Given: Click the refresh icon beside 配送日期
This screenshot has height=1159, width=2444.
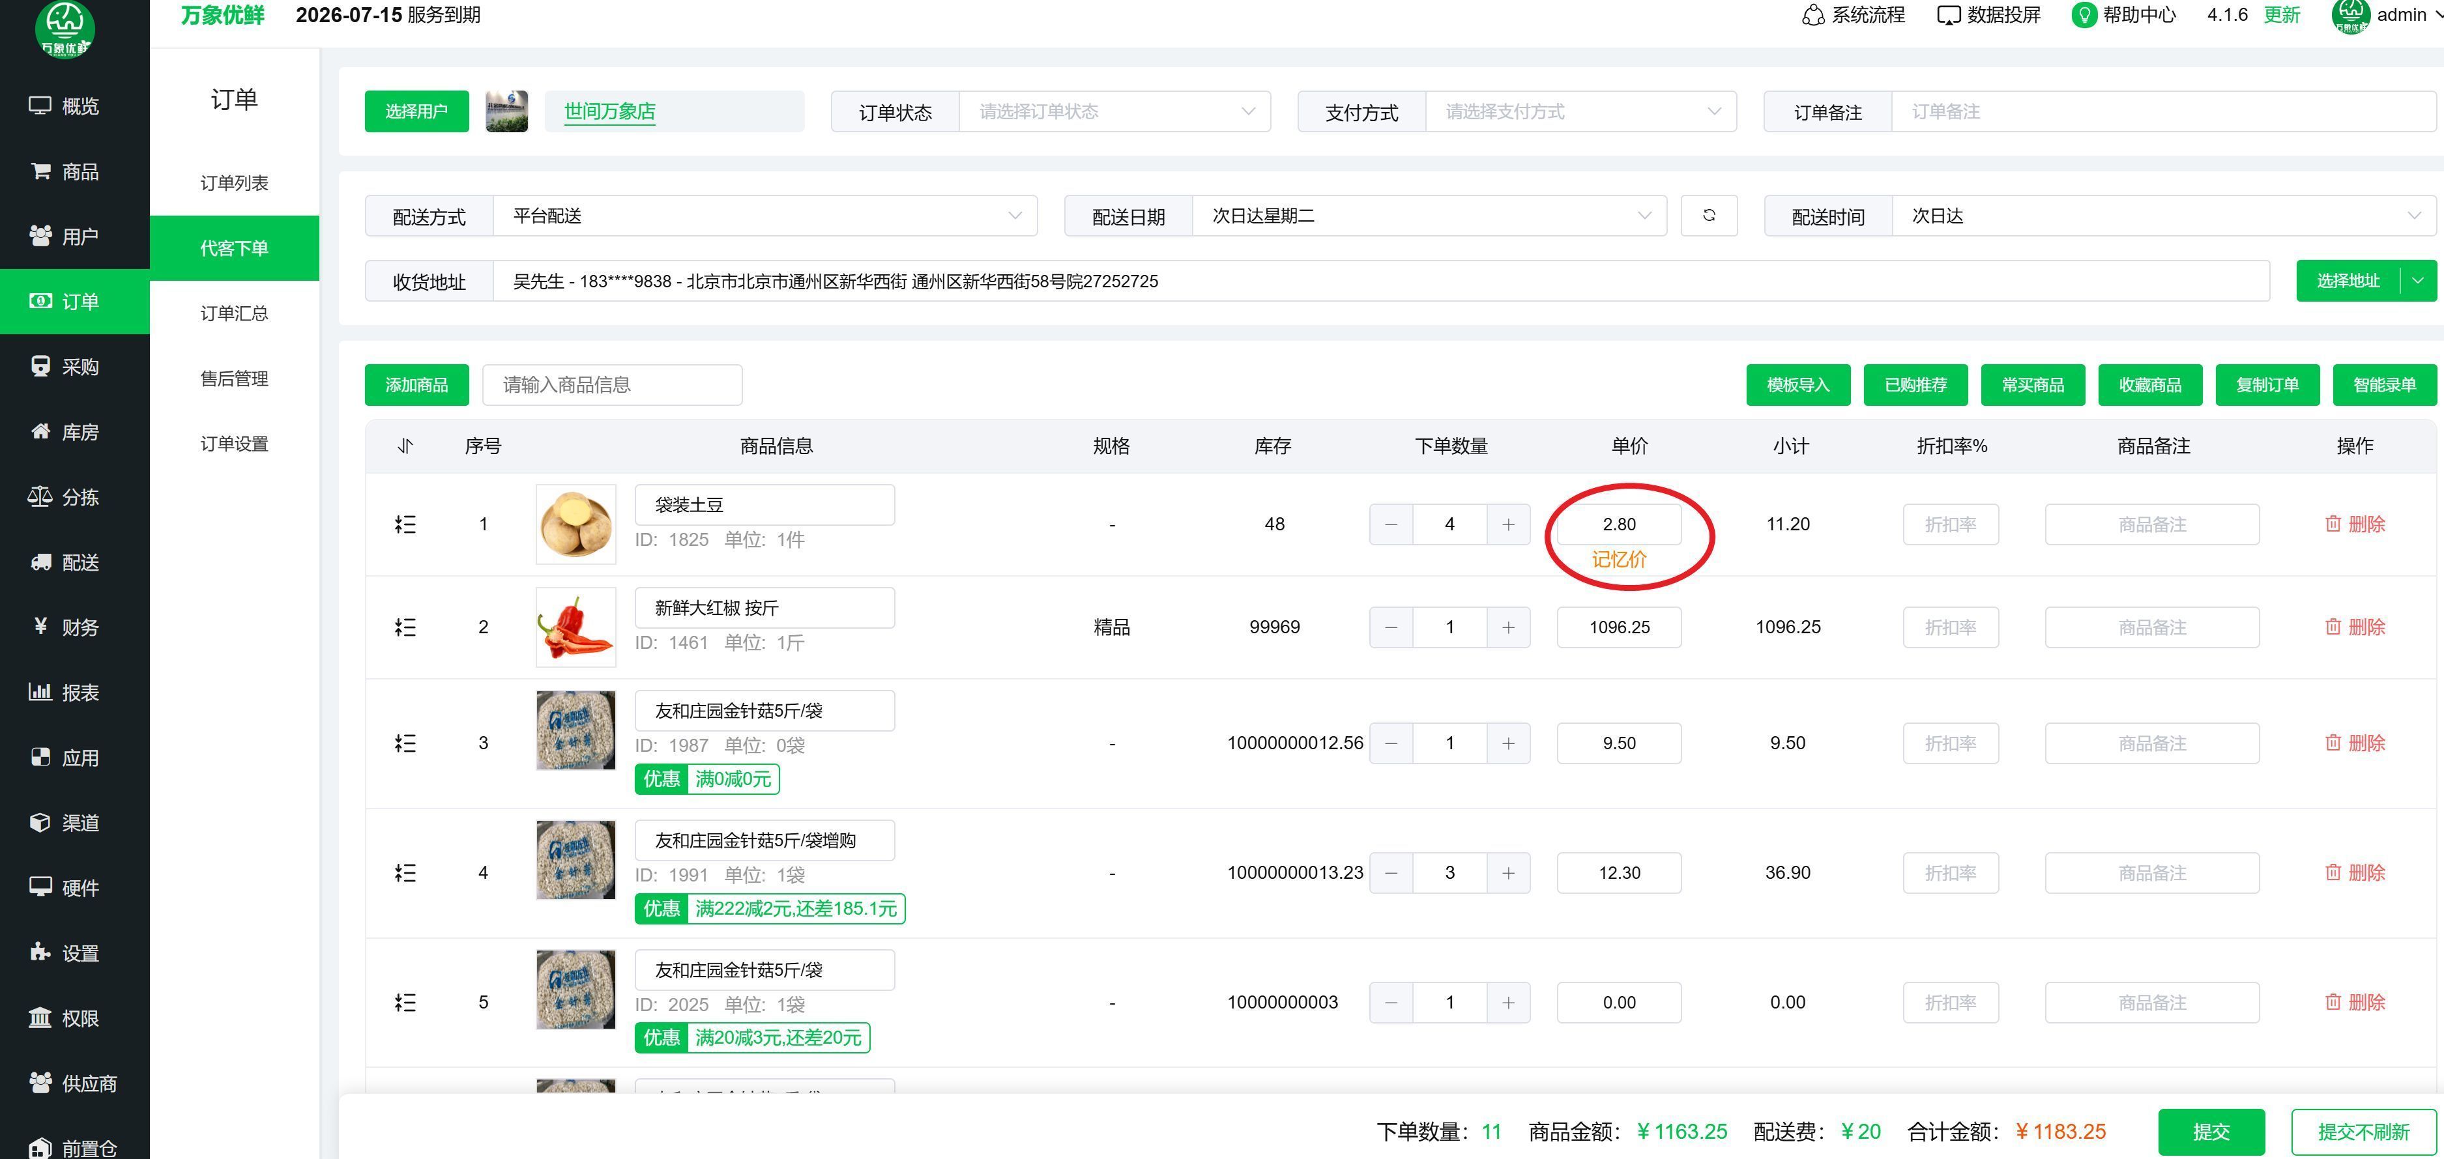Looking at the screenshot, I should click(x=1709, y=215).
